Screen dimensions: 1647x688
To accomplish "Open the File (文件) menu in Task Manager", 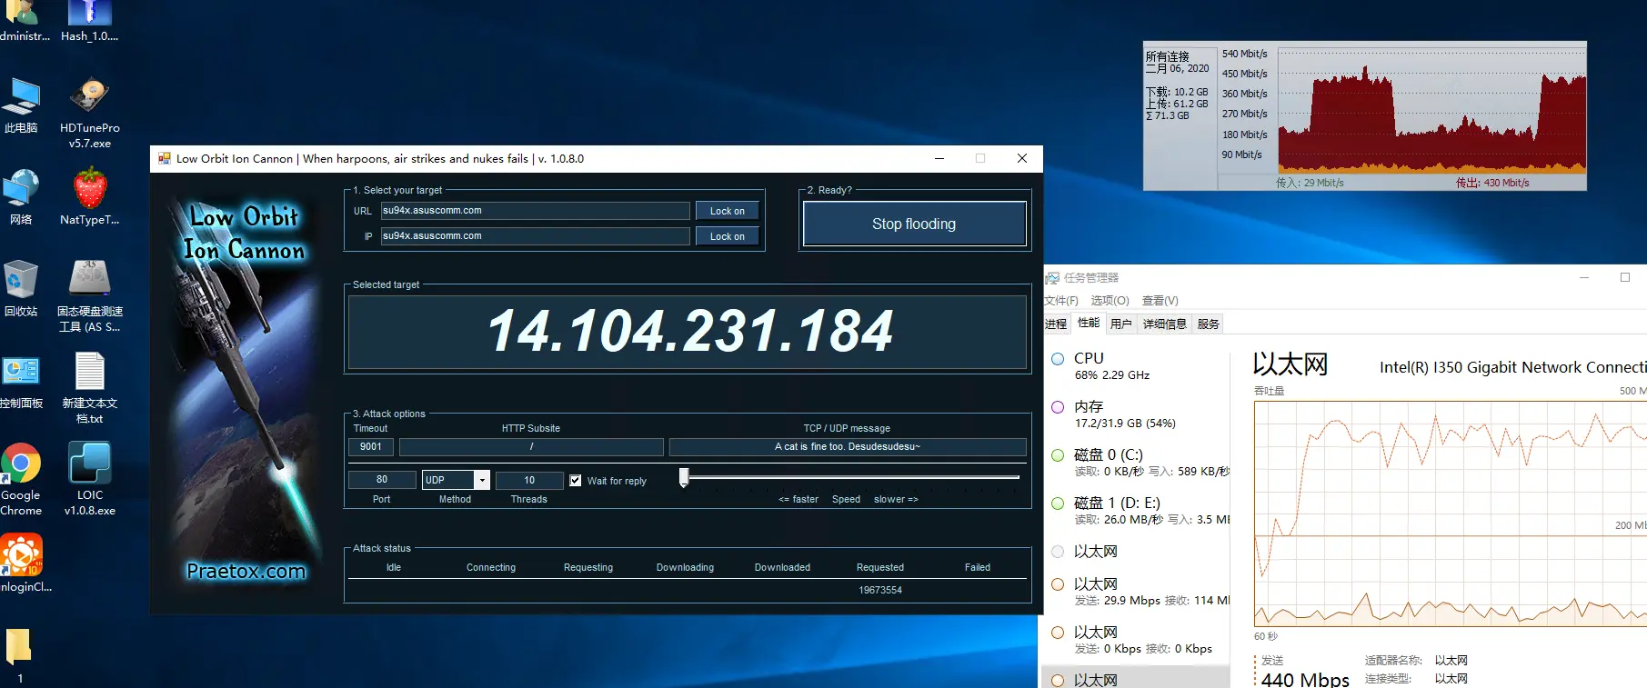I will pos(1060,301).
